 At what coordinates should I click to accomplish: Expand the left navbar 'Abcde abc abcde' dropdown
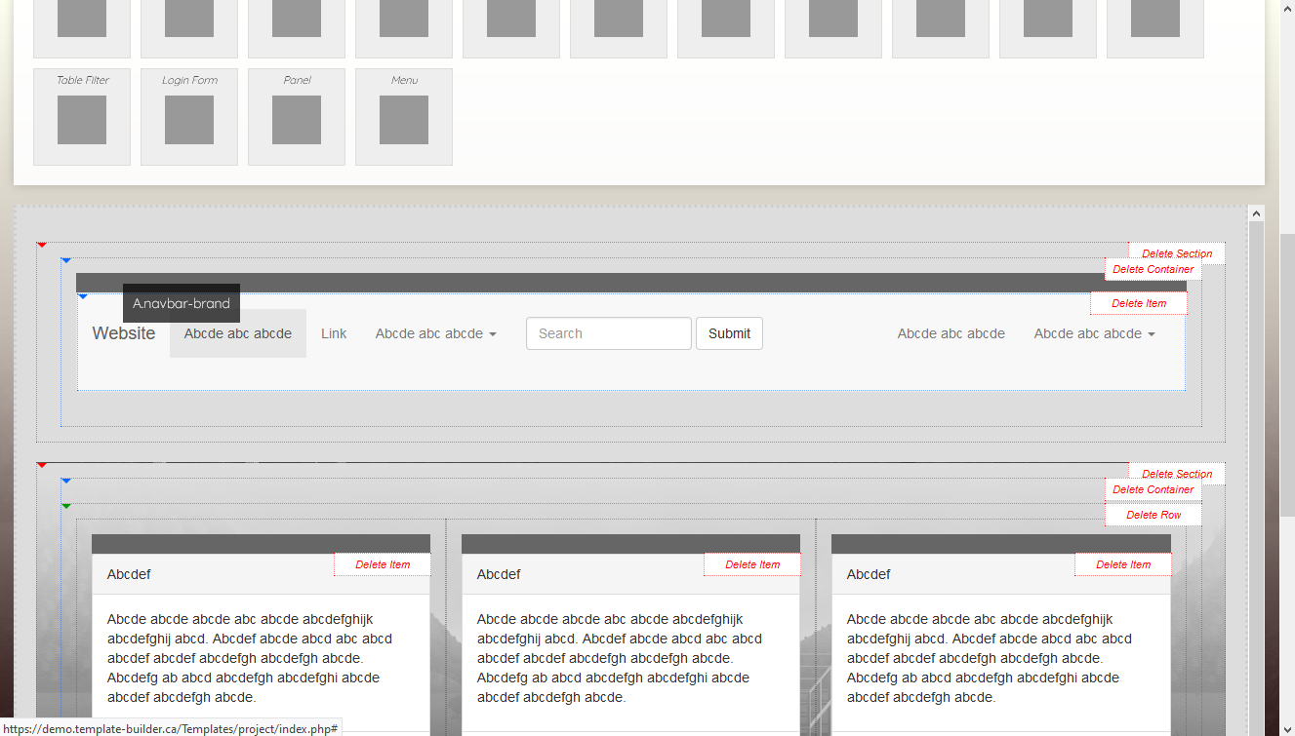[435, 333]
